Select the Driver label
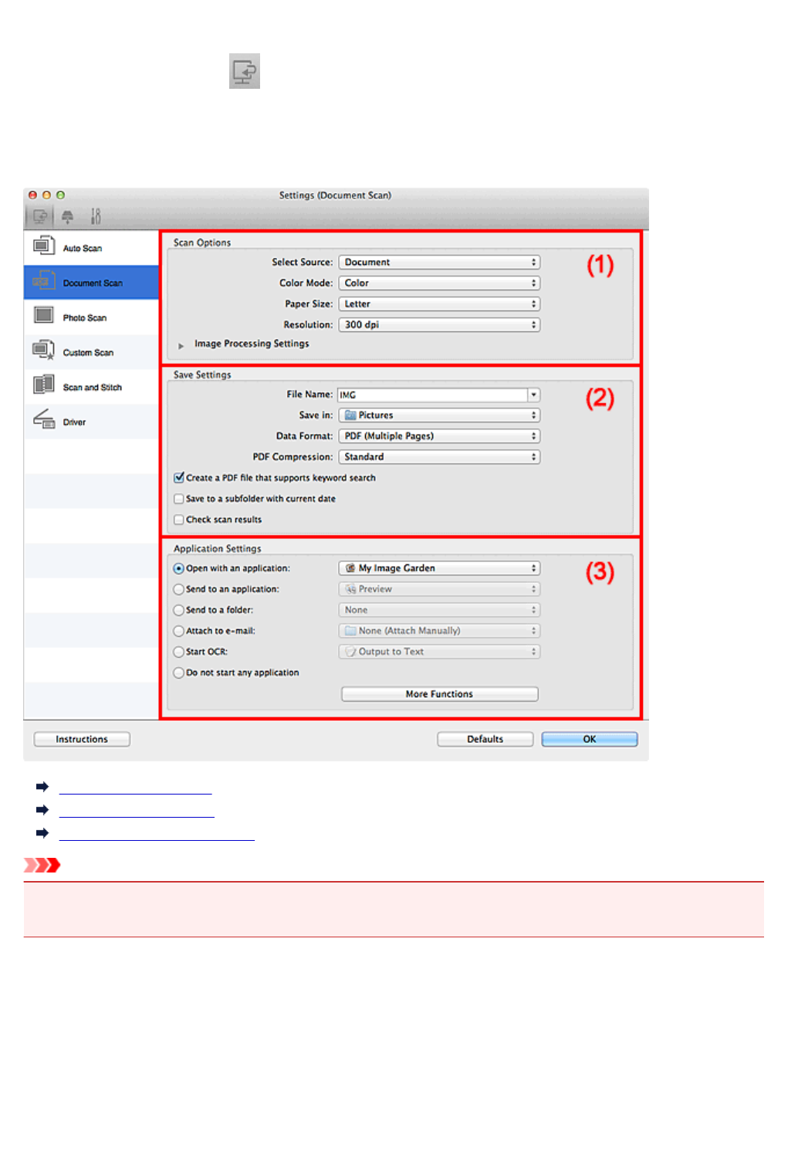The height and width of the screenshot is (1169, 788). pos(74,422)
